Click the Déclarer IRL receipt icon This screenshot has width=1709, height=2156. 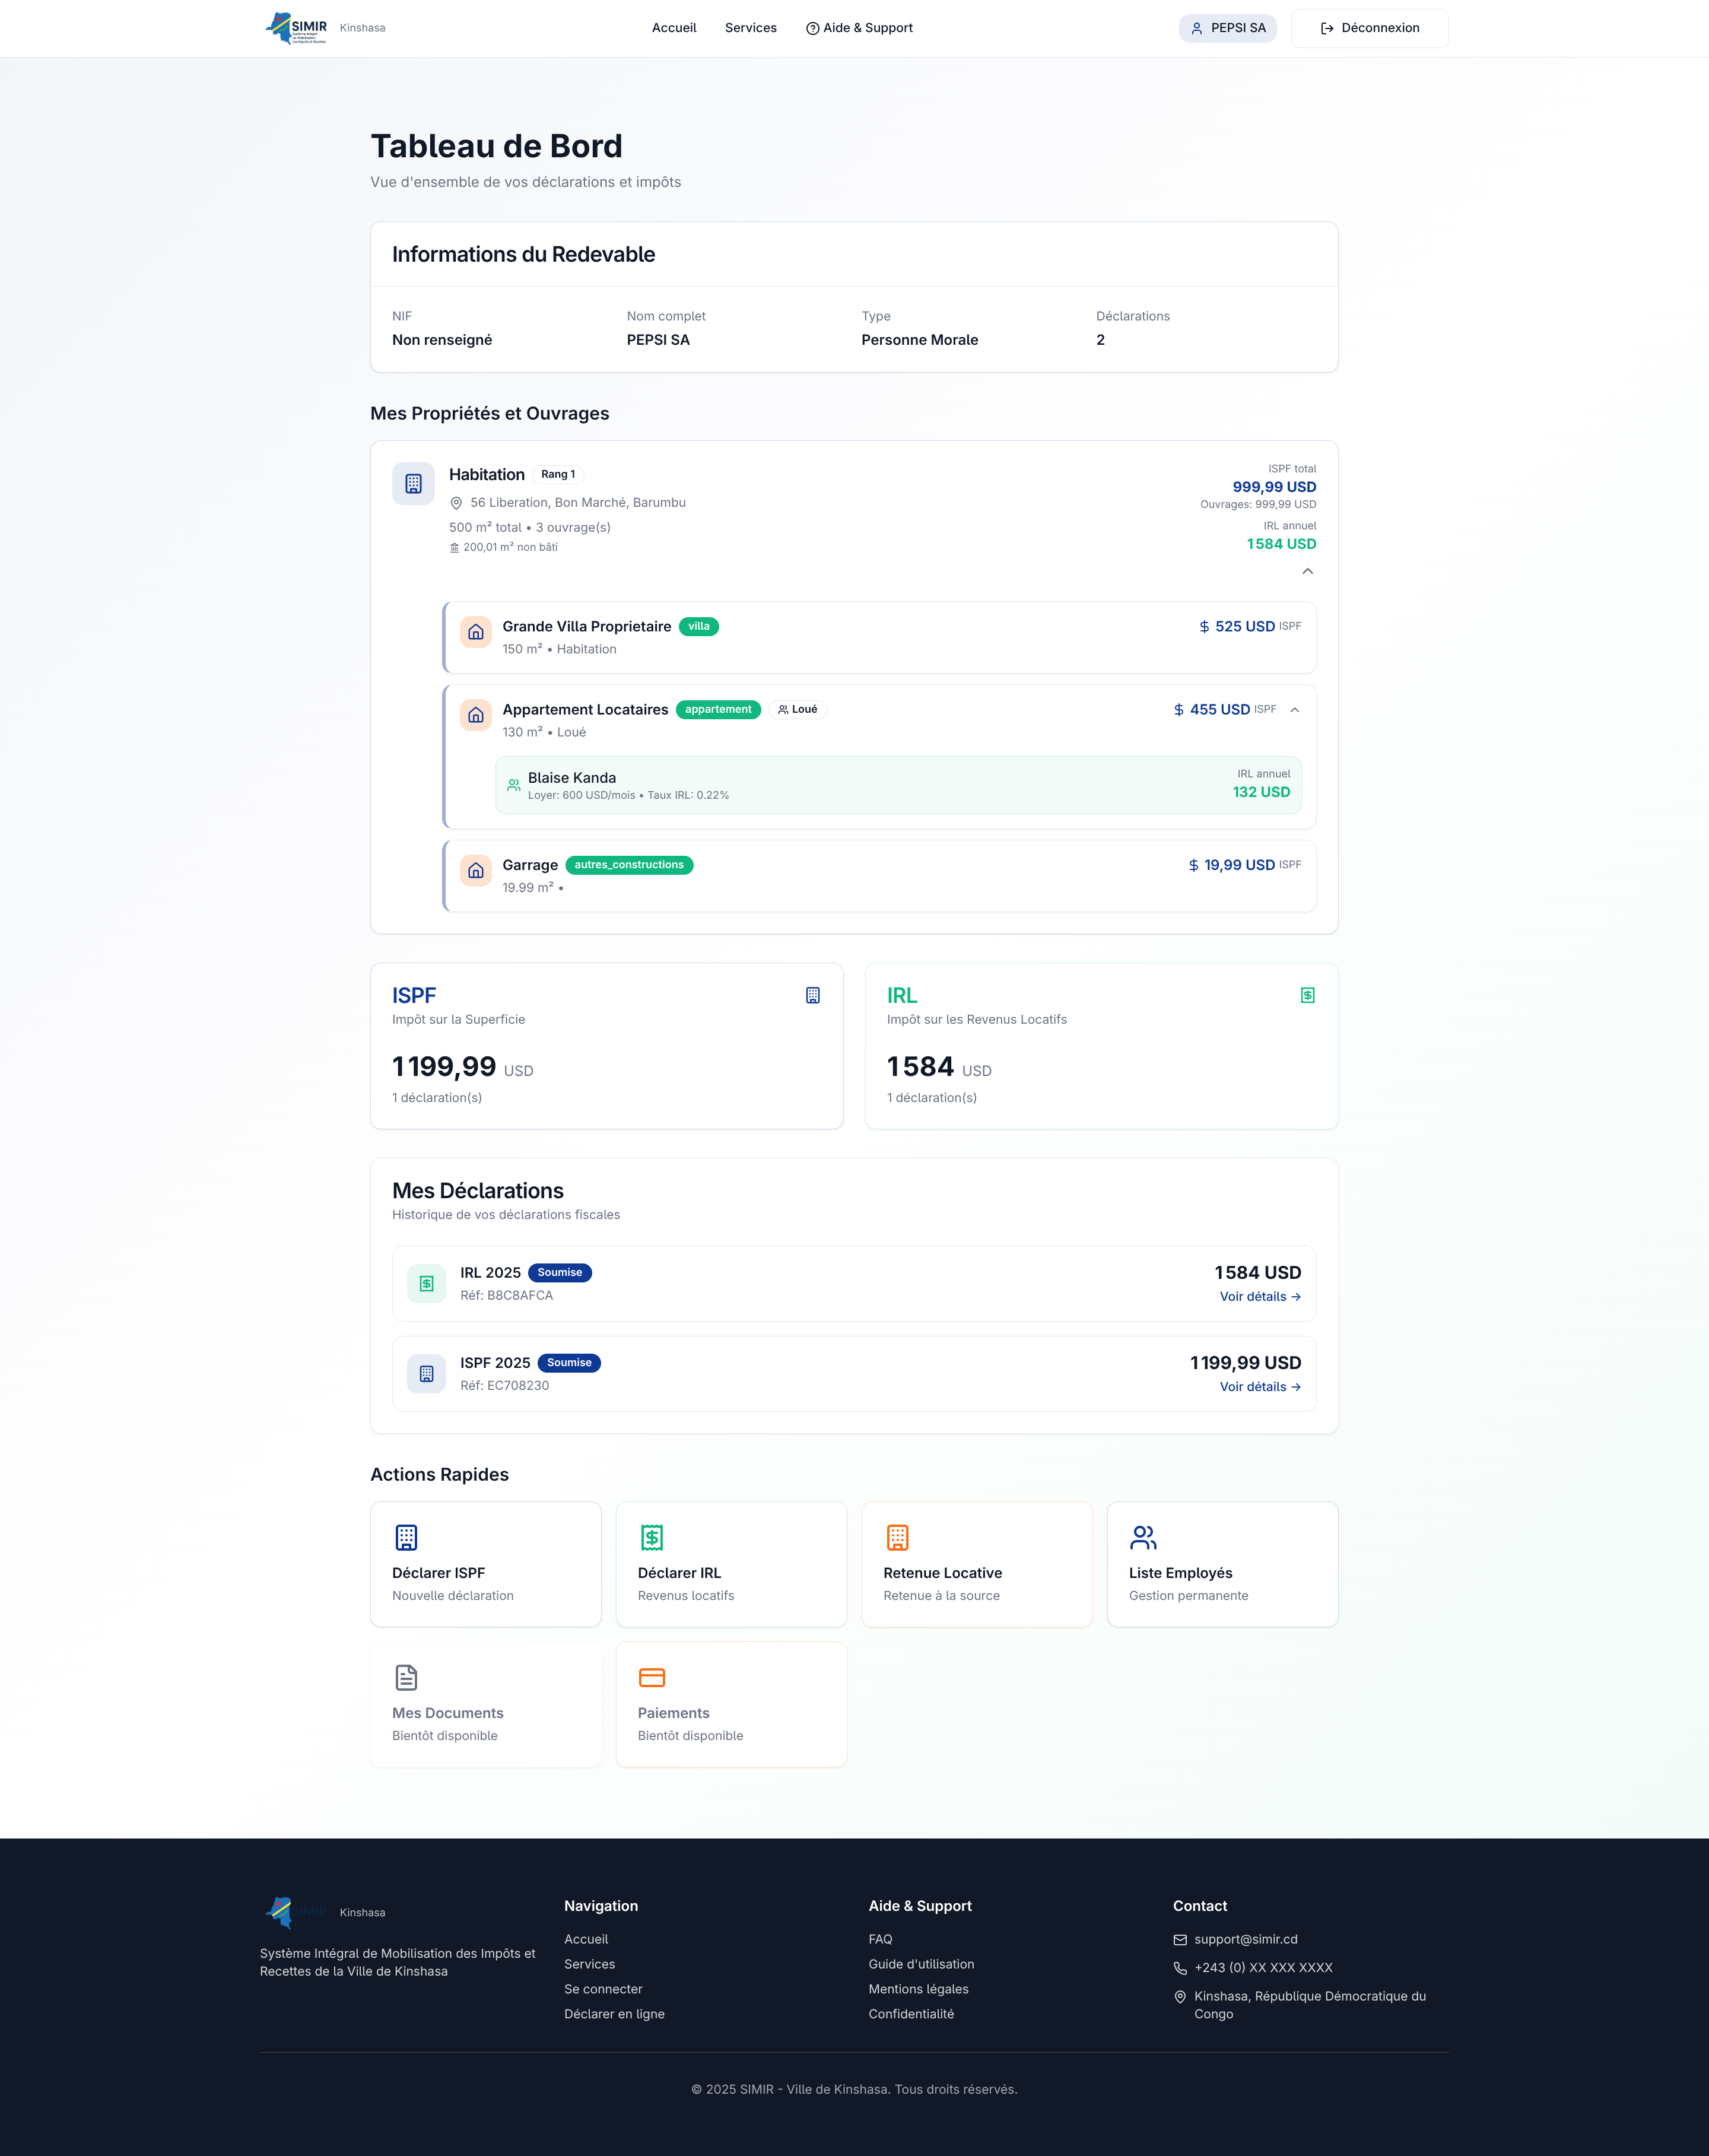click(652, 1537)
